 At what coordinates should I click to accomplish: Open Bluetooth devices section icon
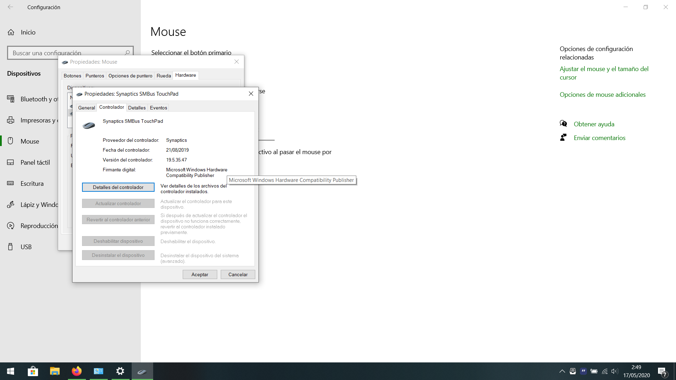click(x=11, y=99)
